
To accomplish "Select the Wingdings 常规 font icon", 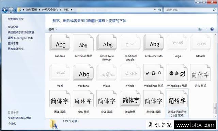I will click(x=177, y=73).
